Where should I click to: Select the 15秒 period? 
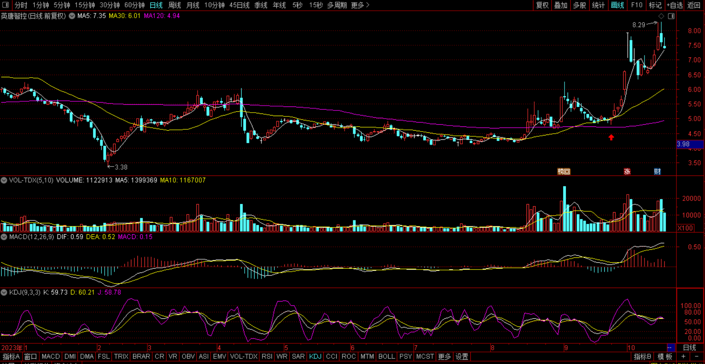(316, 5)
